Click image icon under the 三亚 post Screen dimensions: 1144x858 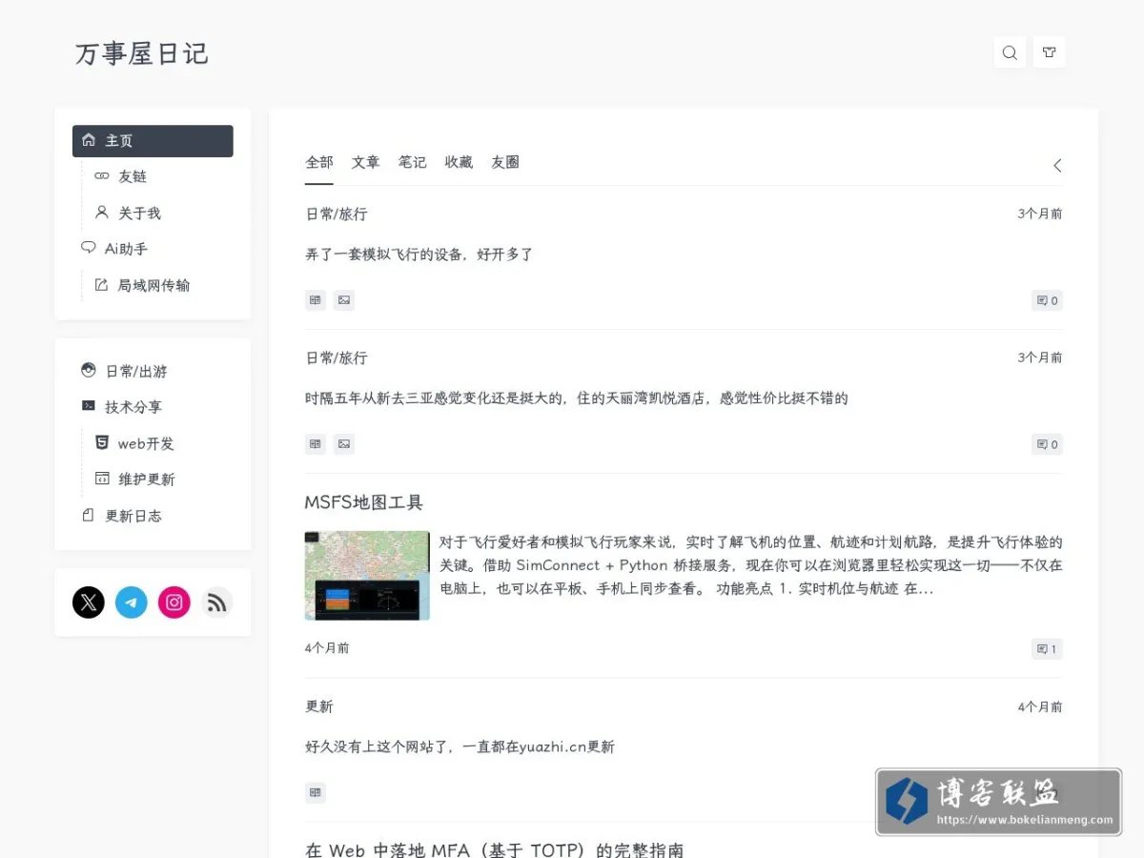(x=344, y=444)
